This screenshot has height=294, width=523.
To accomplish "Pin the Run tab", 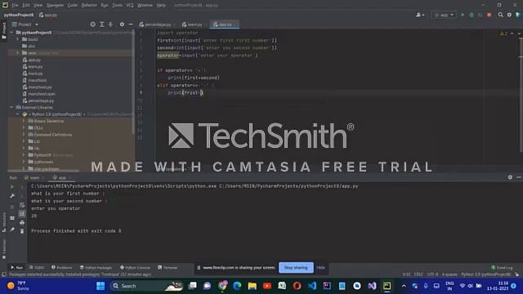I will click(x=12, y=229).
